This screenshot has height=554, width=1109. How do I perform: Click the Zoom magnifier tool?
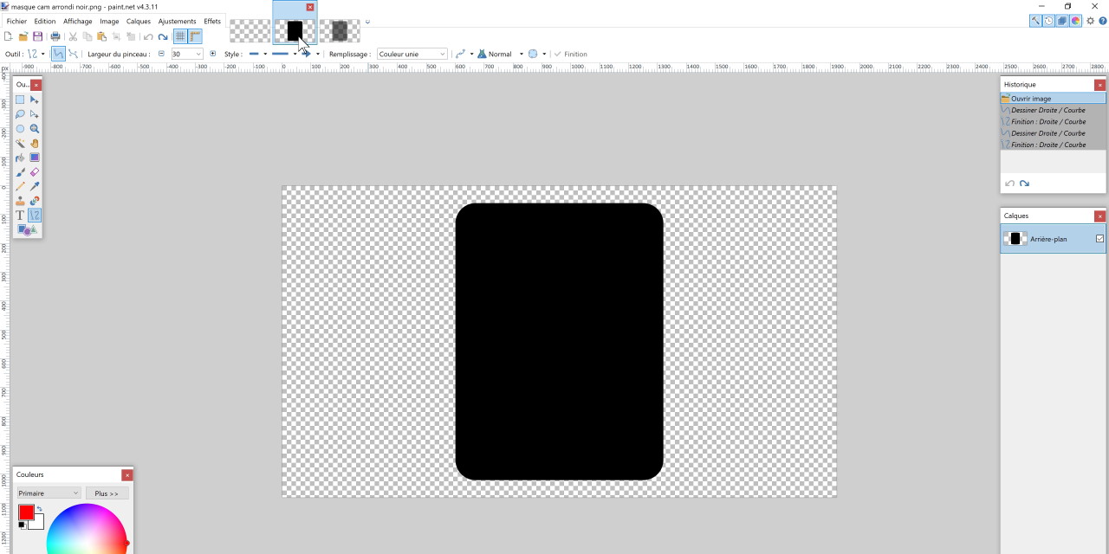pos(35,128)
